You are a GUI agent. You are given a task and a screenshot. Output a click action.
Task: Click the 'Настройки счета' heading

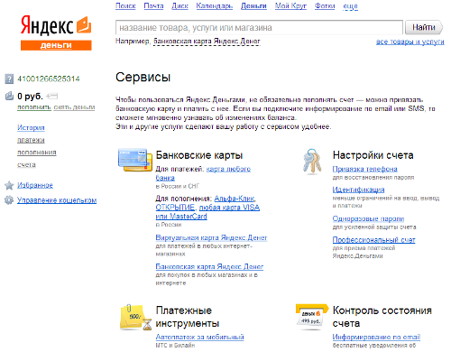tap(373, 155)
